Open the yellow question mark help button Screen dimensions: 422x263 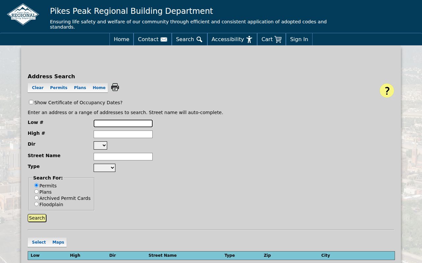pos(387,91)
